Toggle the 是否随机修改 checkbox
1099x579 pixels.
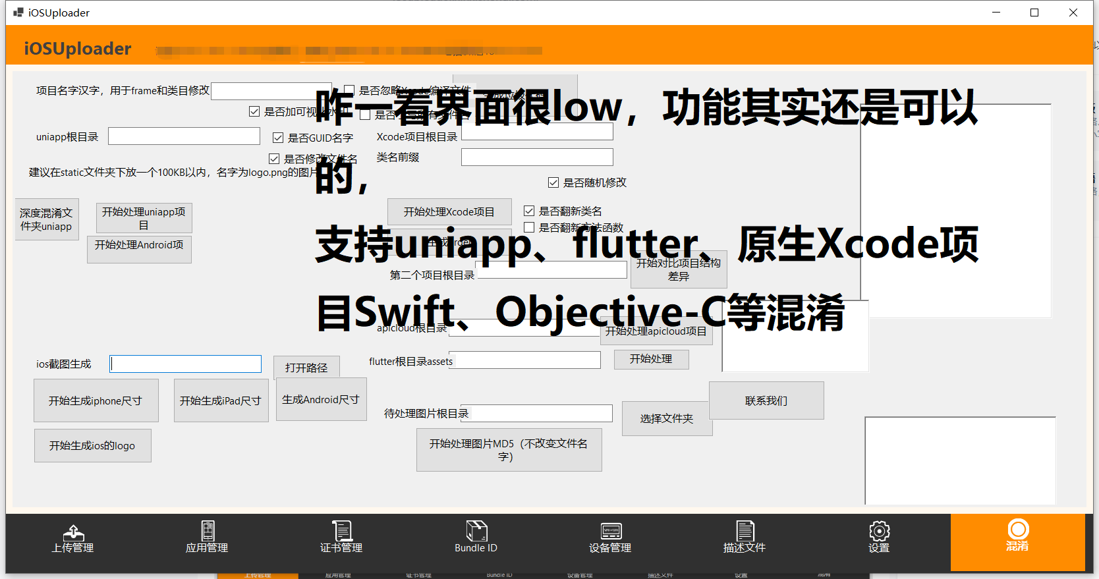pos(553,182)
